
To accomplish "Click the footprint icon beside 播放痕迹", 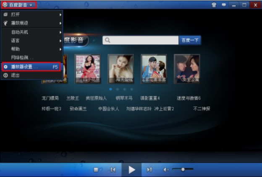I will tap(6, 23).
